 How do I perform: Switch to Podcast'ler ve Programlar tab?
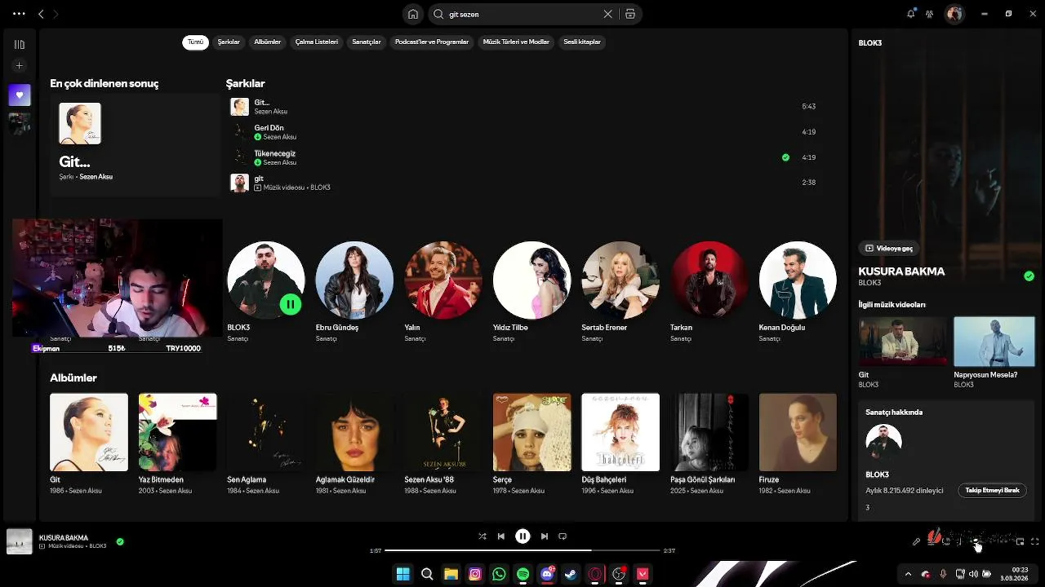click(x=432, y=42)
